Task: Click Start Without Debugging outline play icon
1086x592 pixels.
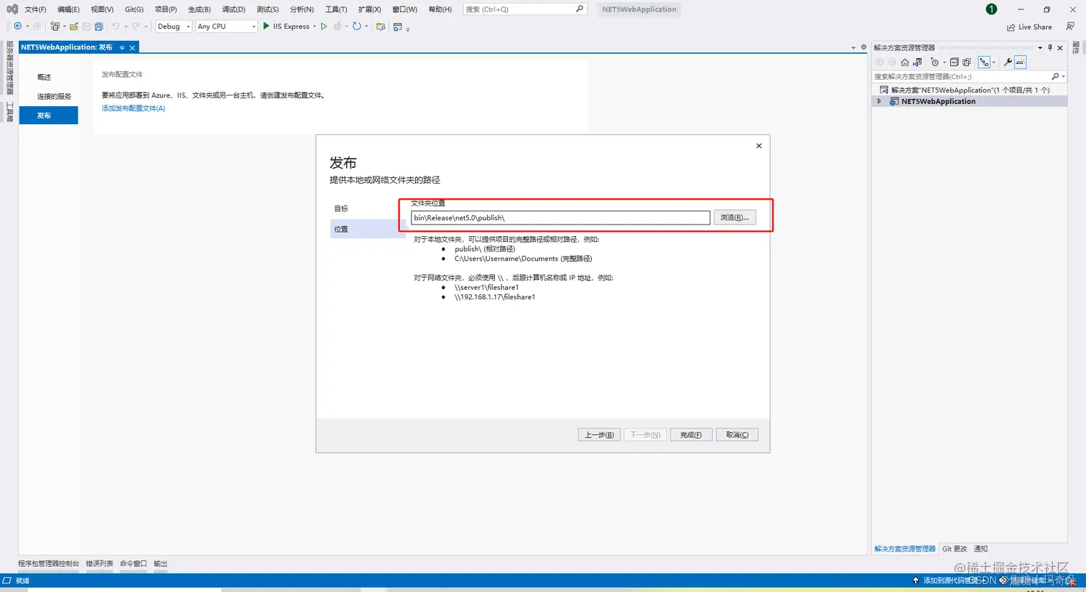Action: point(324,26)
